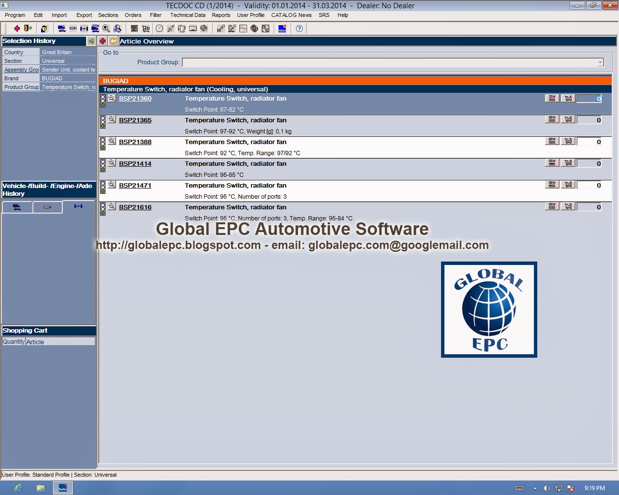Open the Product Group dropdown
619x495 pixels.
coord(600,62)
